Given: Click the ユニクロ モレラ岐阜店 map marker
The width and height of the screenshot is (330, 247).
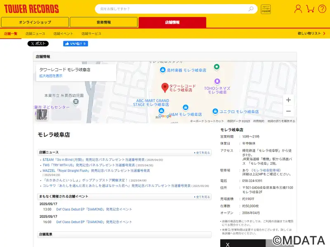Looking at the screenshot, I should [215, 111].
